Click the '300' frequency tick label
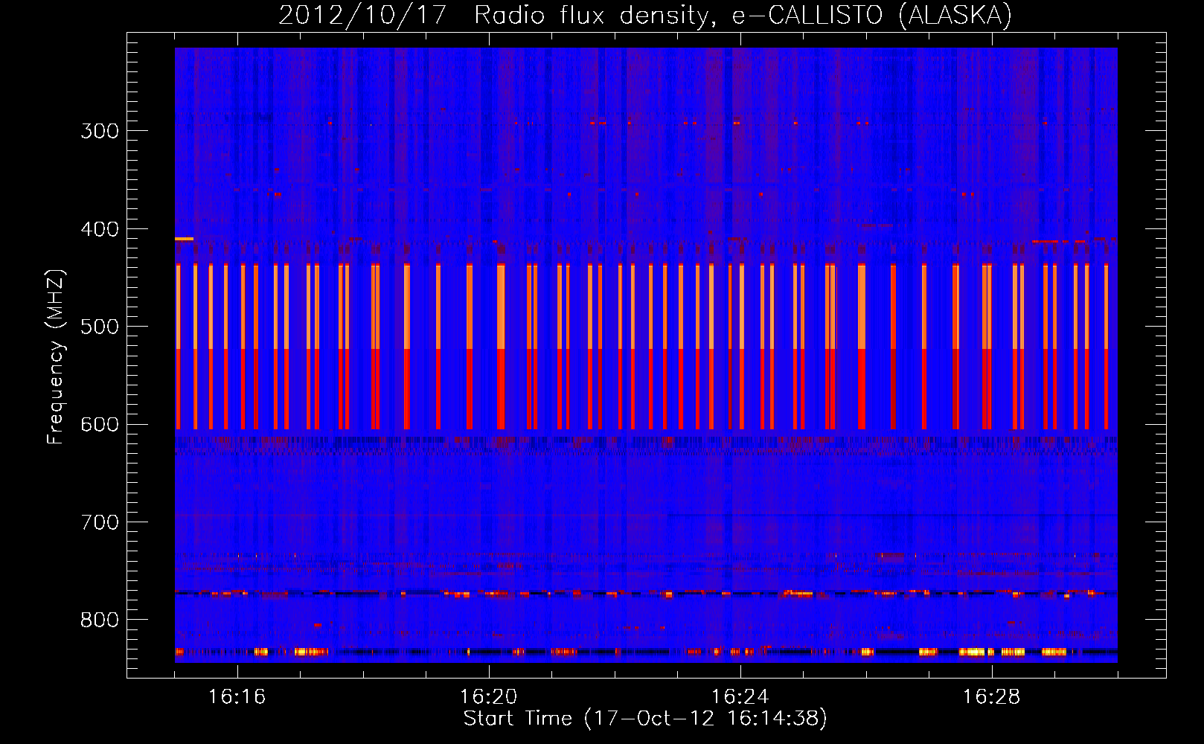This screenshot has height=744, width=1204. click(x=100, y=131)
